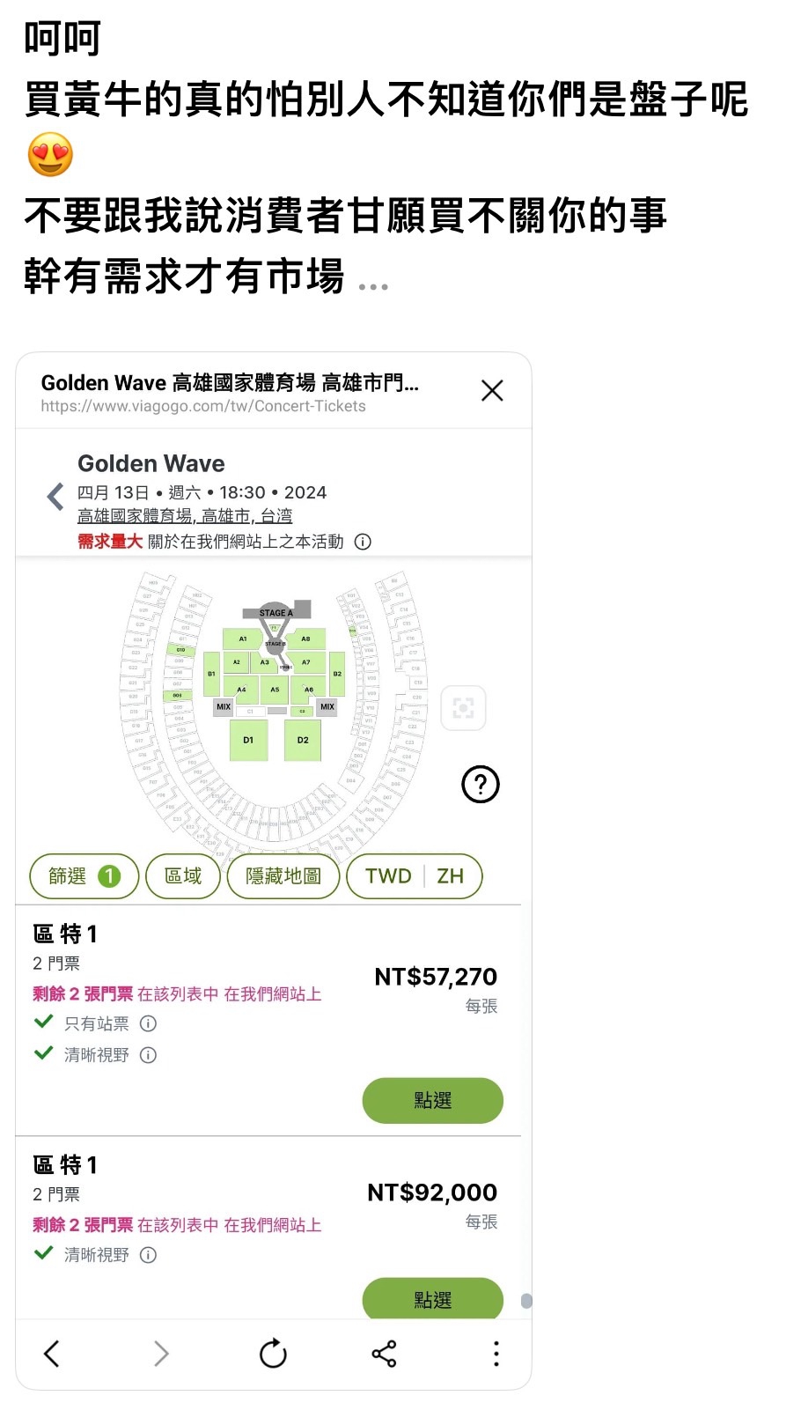Click the question mark help icon
Image resolution: width=801 pixels, height=1425 pixels.
(x=481, y=784)
